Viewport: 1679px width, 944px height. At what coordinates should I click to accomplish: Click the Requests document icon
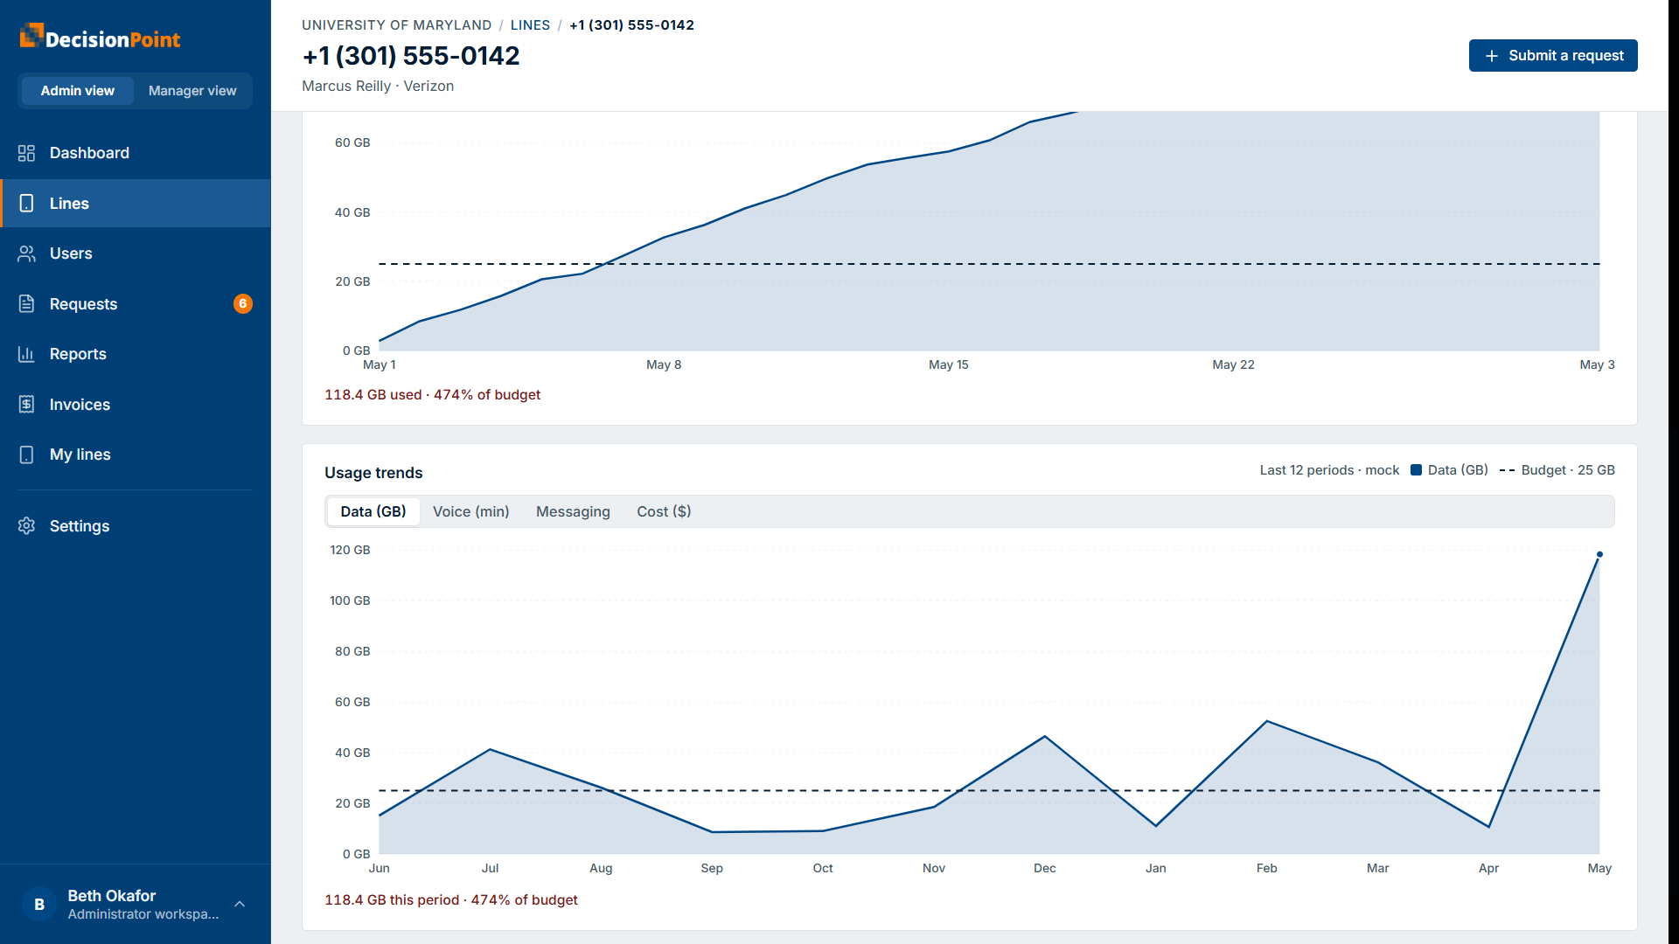click(x=26, y=304)
